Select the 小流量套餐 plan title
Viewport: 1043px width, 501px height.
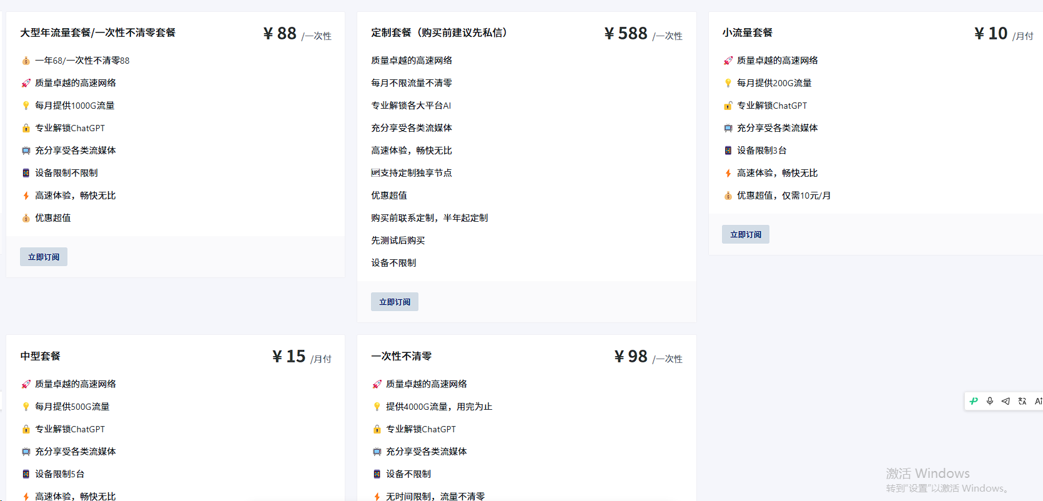748,32
